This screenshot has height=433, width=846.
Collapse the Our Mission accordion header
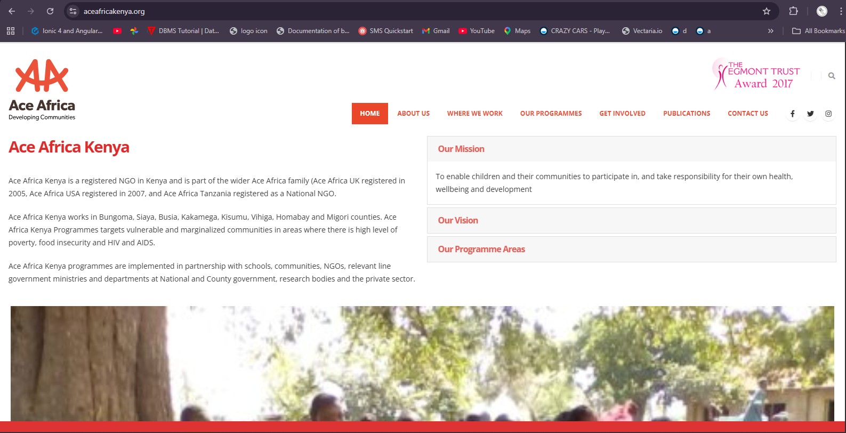tap(461, 149)
